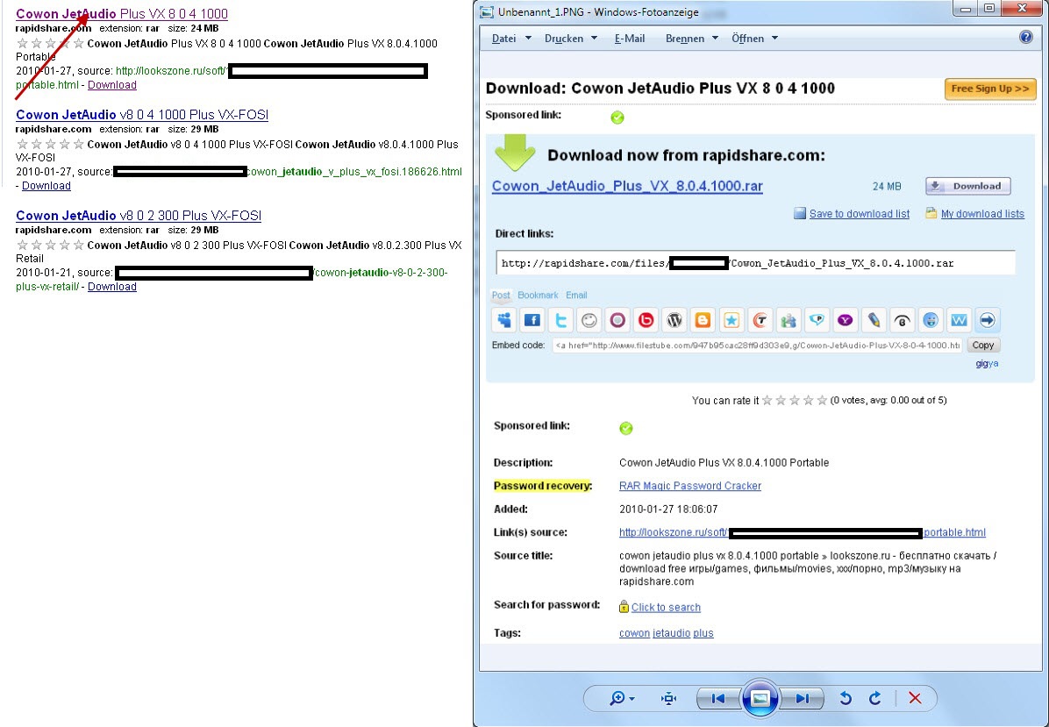The image size is (1049, 727).
Task: Click Free Sign Up button
Action: (x=990, y=89)
